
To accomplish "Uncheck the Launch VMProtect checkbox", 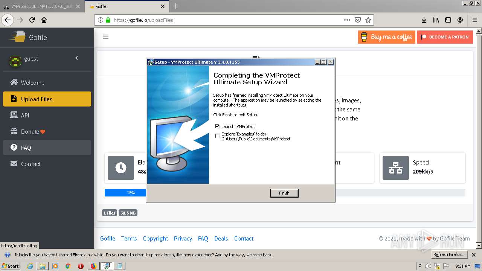I will coord(217,126).
